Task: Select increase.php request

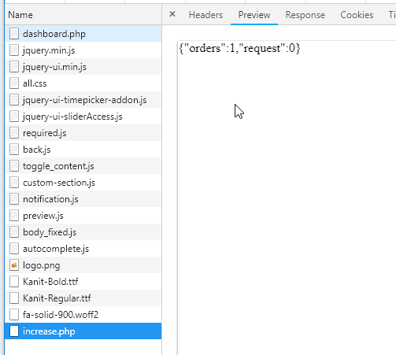Action: click(83, 331)
